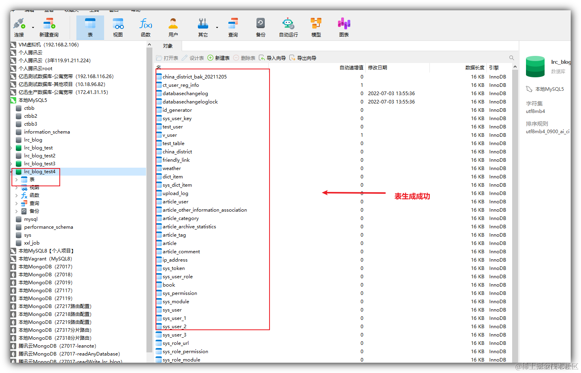Select the VM虚拟机 (192.168.2.106) connection
The width and height of the screenshot is (581, 373).
point(48,45)
